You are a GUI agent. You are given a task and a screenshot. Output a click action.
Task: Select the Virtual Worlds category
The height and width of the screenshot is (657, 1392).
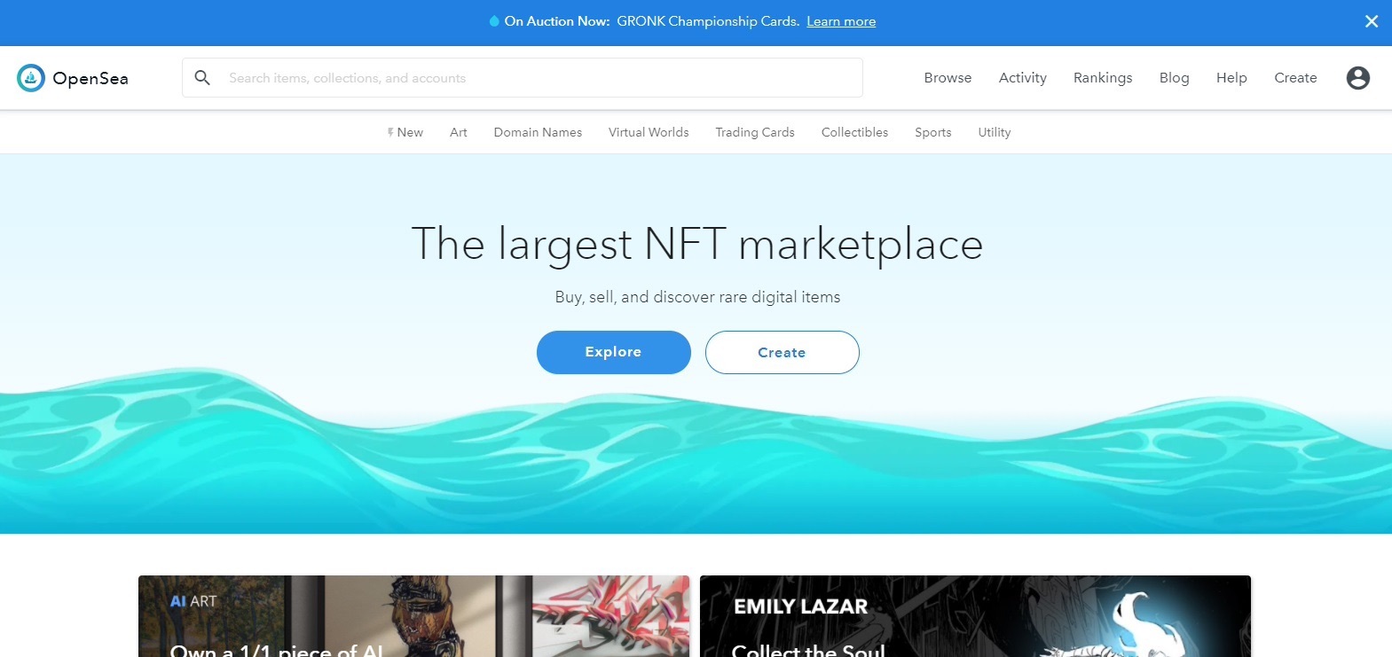(x=649, y=132)
